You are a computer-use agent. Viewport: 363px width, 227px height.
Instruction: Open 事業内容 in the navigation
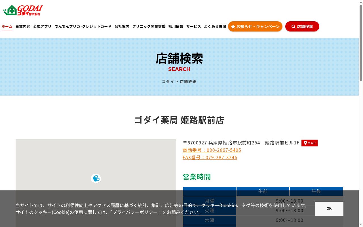23,26
